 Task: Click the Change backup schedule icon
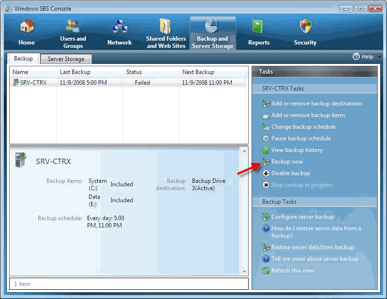pyautogui.click(x=266, y=127)
